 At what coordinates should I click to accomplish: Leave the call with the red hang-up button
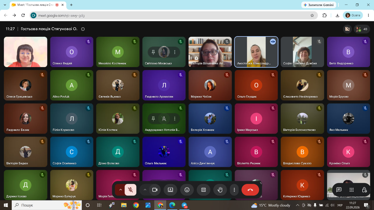pos(250,190)
